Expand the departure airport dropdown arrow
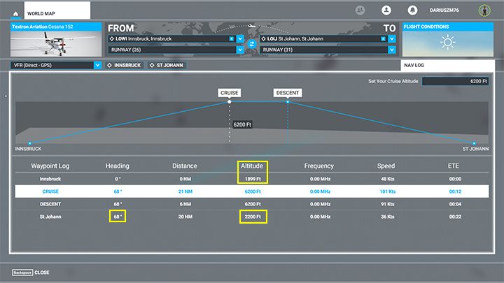Viewport: 504px width, 283px height. coord(240,39)
